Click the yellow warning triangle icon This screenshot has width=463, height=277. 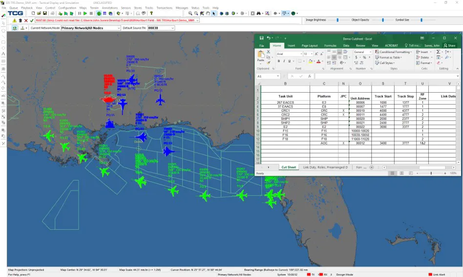[15, 20]
